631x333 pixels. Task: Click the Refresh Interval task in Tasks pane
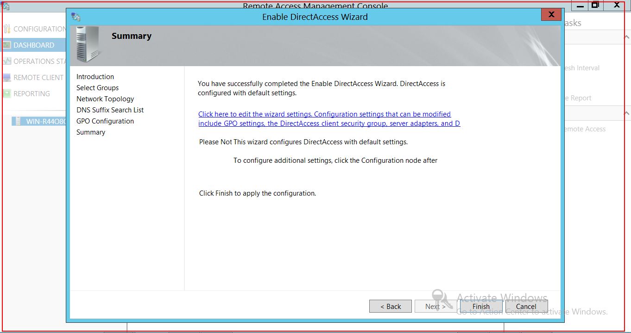click(582, 68)
